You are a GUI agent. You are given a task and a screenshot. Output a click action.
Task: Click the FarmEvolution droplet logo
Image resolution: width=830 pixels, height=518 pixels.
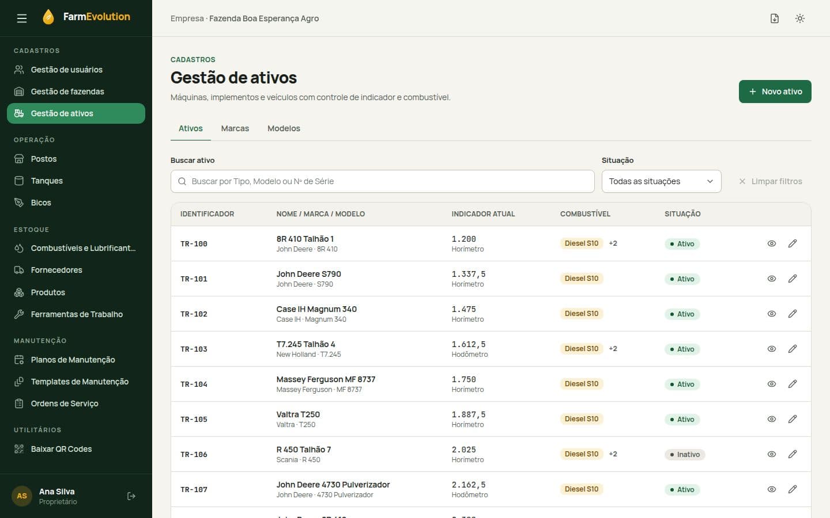click(48, 17)
